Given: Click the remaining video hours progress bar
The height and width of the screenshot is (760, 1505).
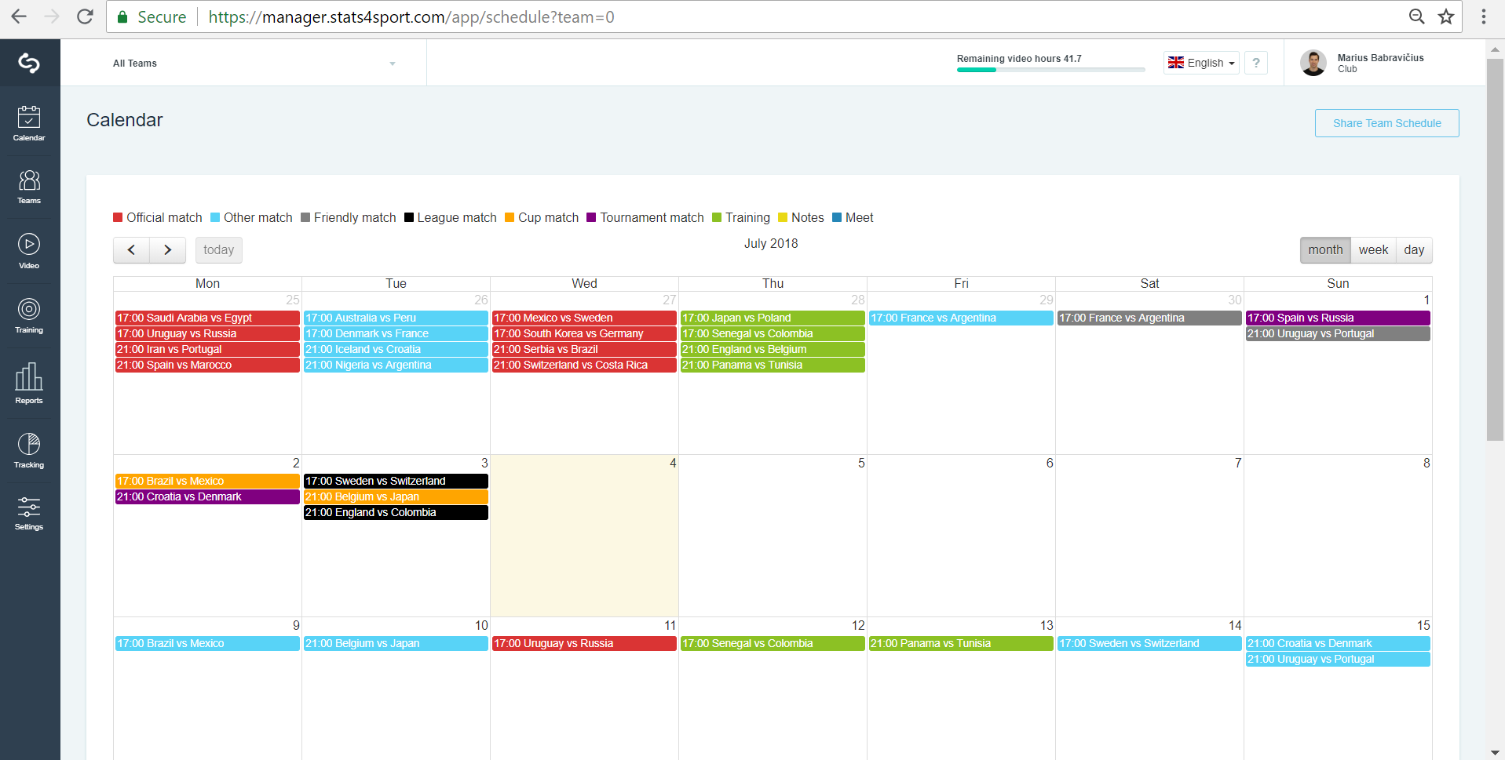Looking at the screenshot, I should tap(1050, 70).
